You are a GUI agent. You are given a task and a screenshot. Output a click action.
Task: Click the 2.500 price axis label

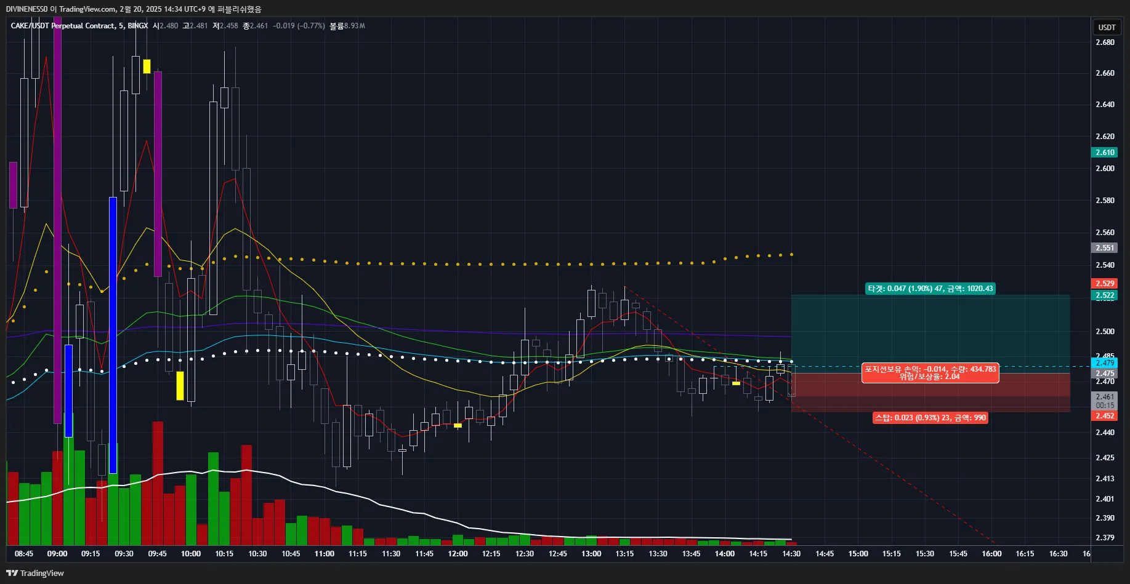pos(1105,332)
